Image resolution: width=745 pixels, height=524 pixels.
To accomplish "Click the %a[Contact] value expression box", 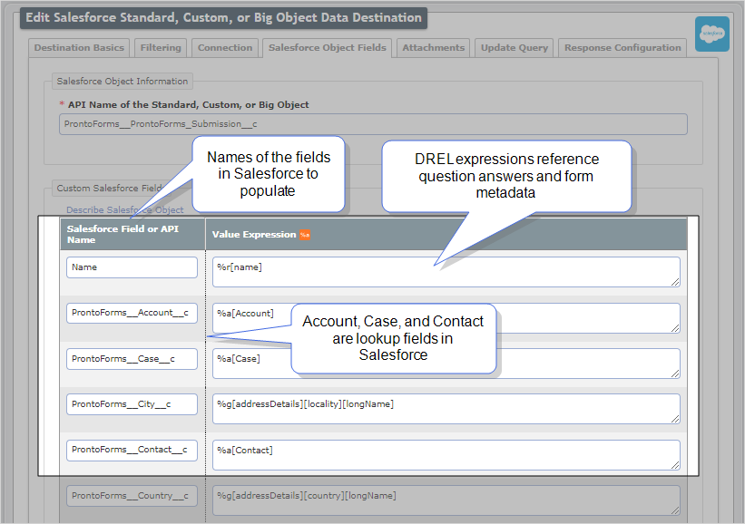I will [446, 455].
